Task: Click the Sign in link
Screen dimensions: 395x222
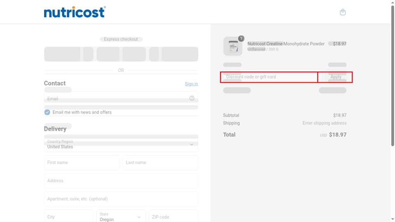Action: click(x=191, y=84)
